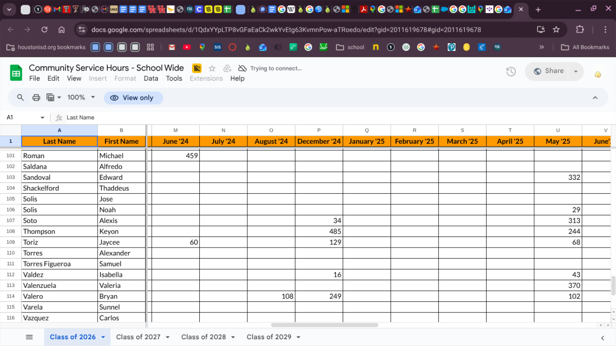Click the horizontal scrollbar thumb

pos(324,325)
